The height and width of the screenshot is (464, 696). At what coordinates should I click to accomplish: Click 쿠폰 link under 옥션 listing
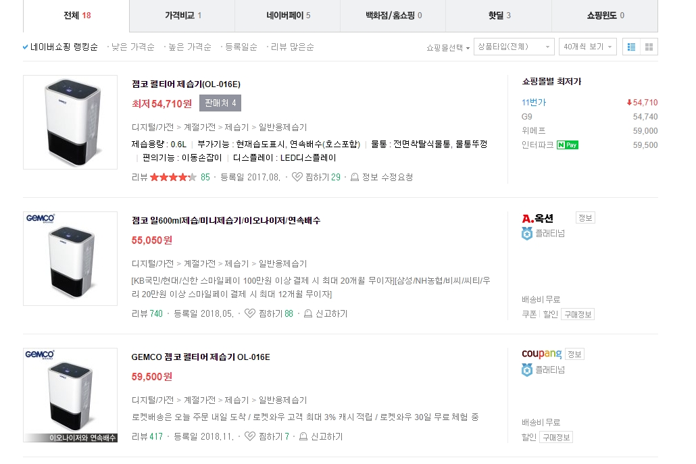529,314
